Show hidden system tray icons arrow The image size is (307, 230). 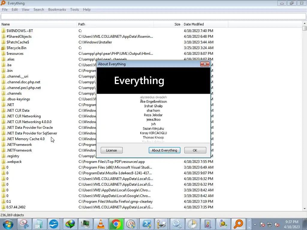[255, 225]
